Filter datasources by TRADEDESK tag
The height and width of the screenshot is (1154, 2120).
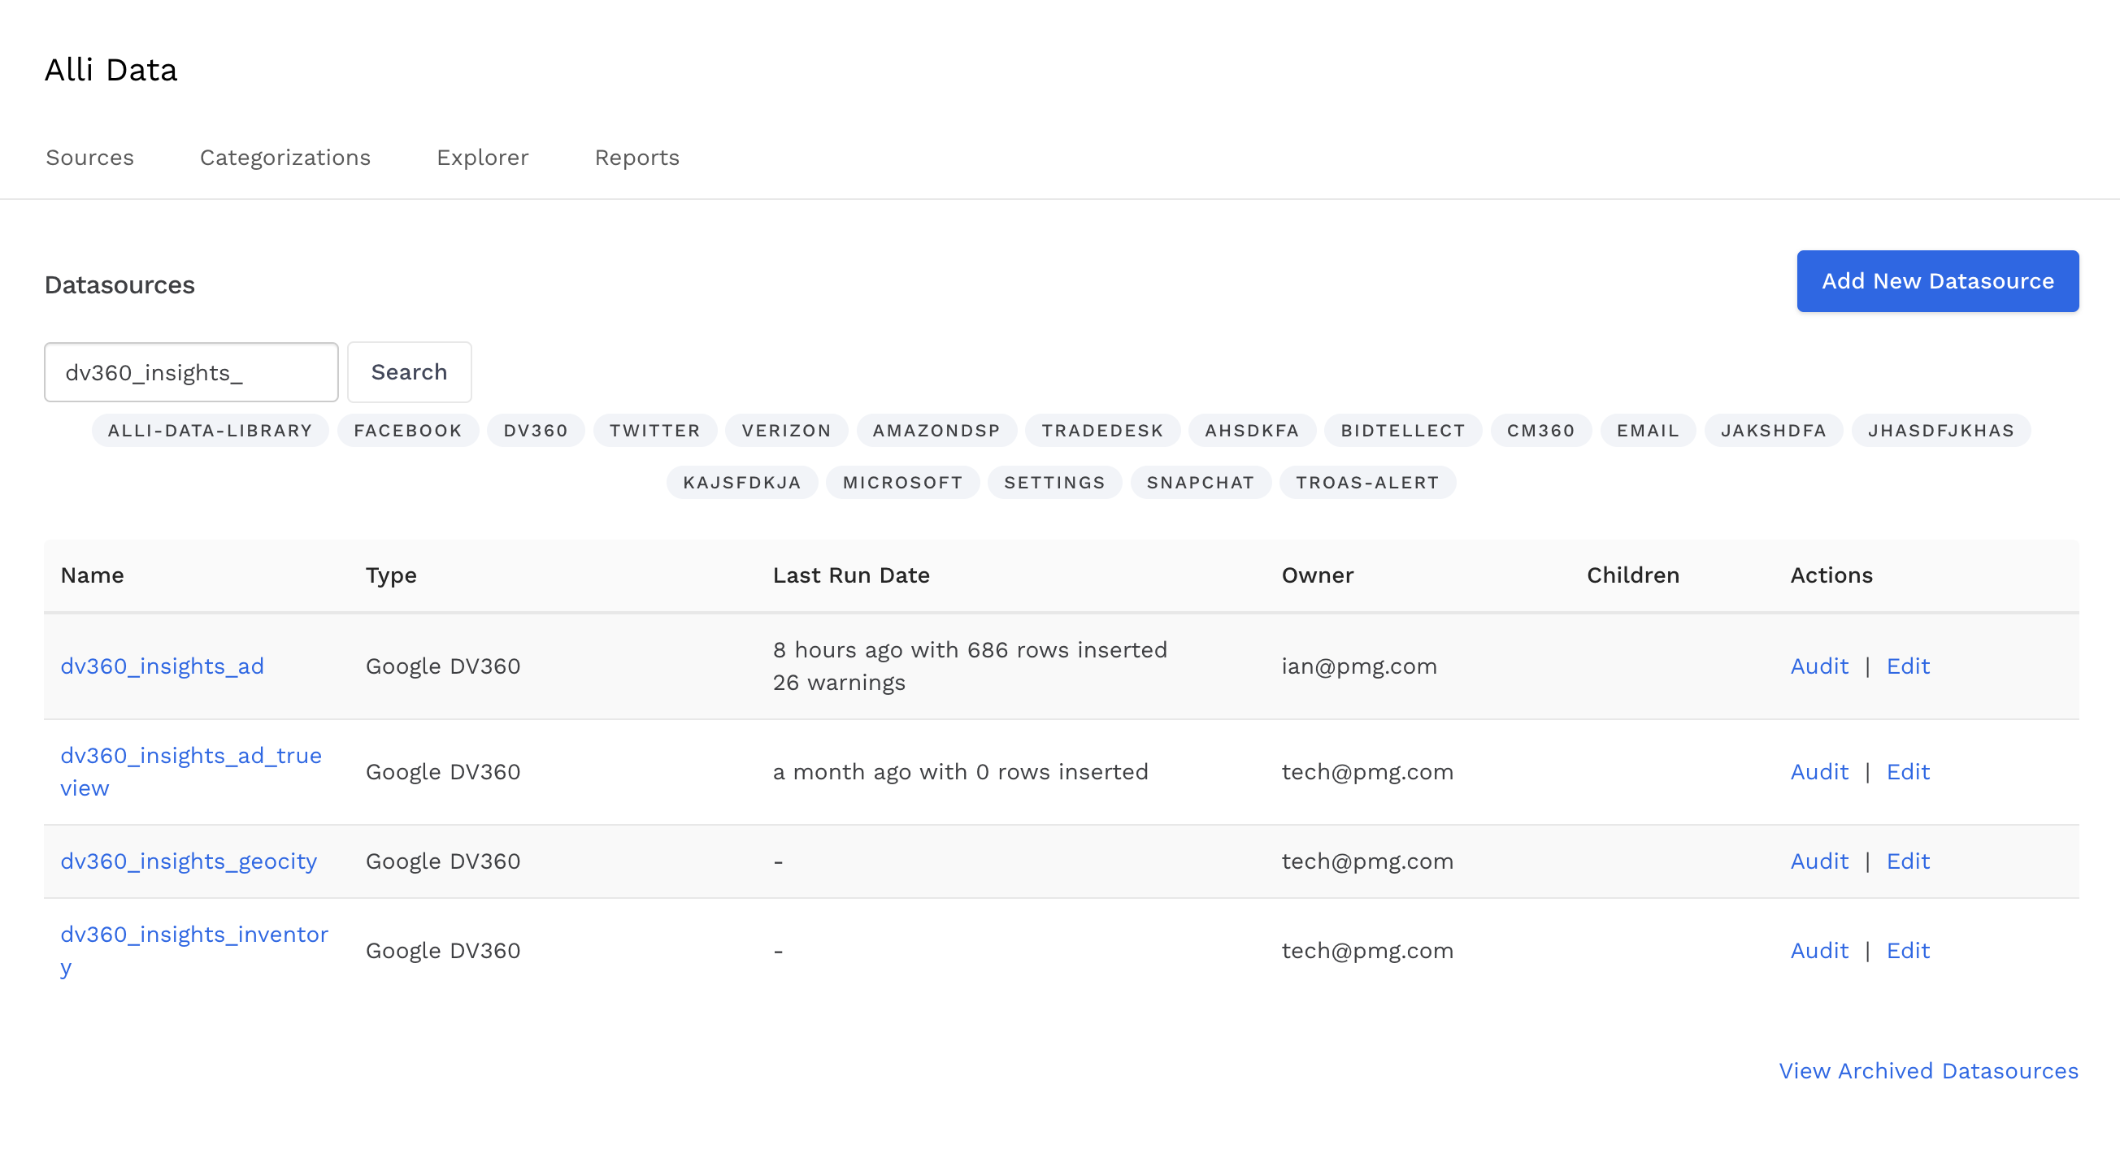coord(1102,431)
